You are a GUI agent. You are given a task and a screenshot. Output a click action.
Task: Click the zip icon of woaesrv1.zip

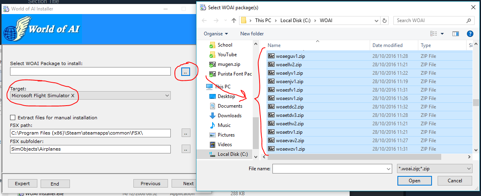coord(271,98)
